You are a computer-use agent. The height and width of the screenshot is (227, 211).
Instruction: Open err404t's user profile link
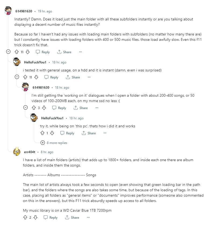(30, 152)
